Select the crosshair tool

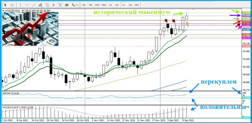12,5
